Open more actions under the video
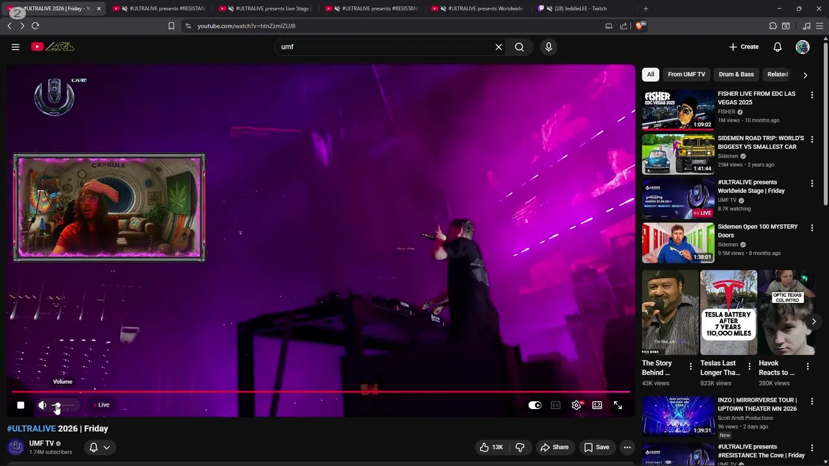829x466 pixels. 627,447
